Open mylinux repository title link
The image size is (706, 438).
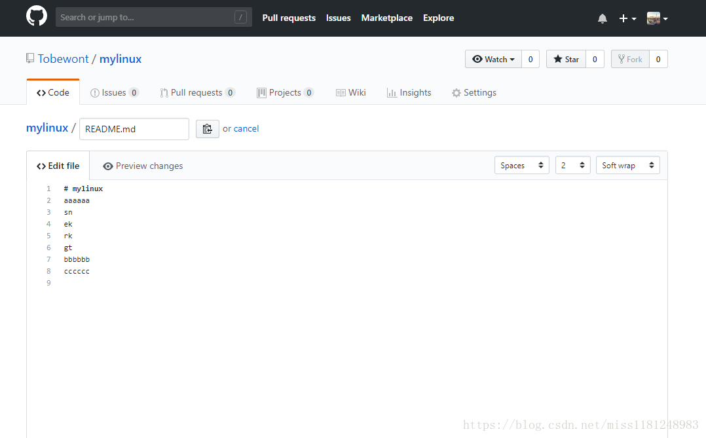(x=121, y=59)
